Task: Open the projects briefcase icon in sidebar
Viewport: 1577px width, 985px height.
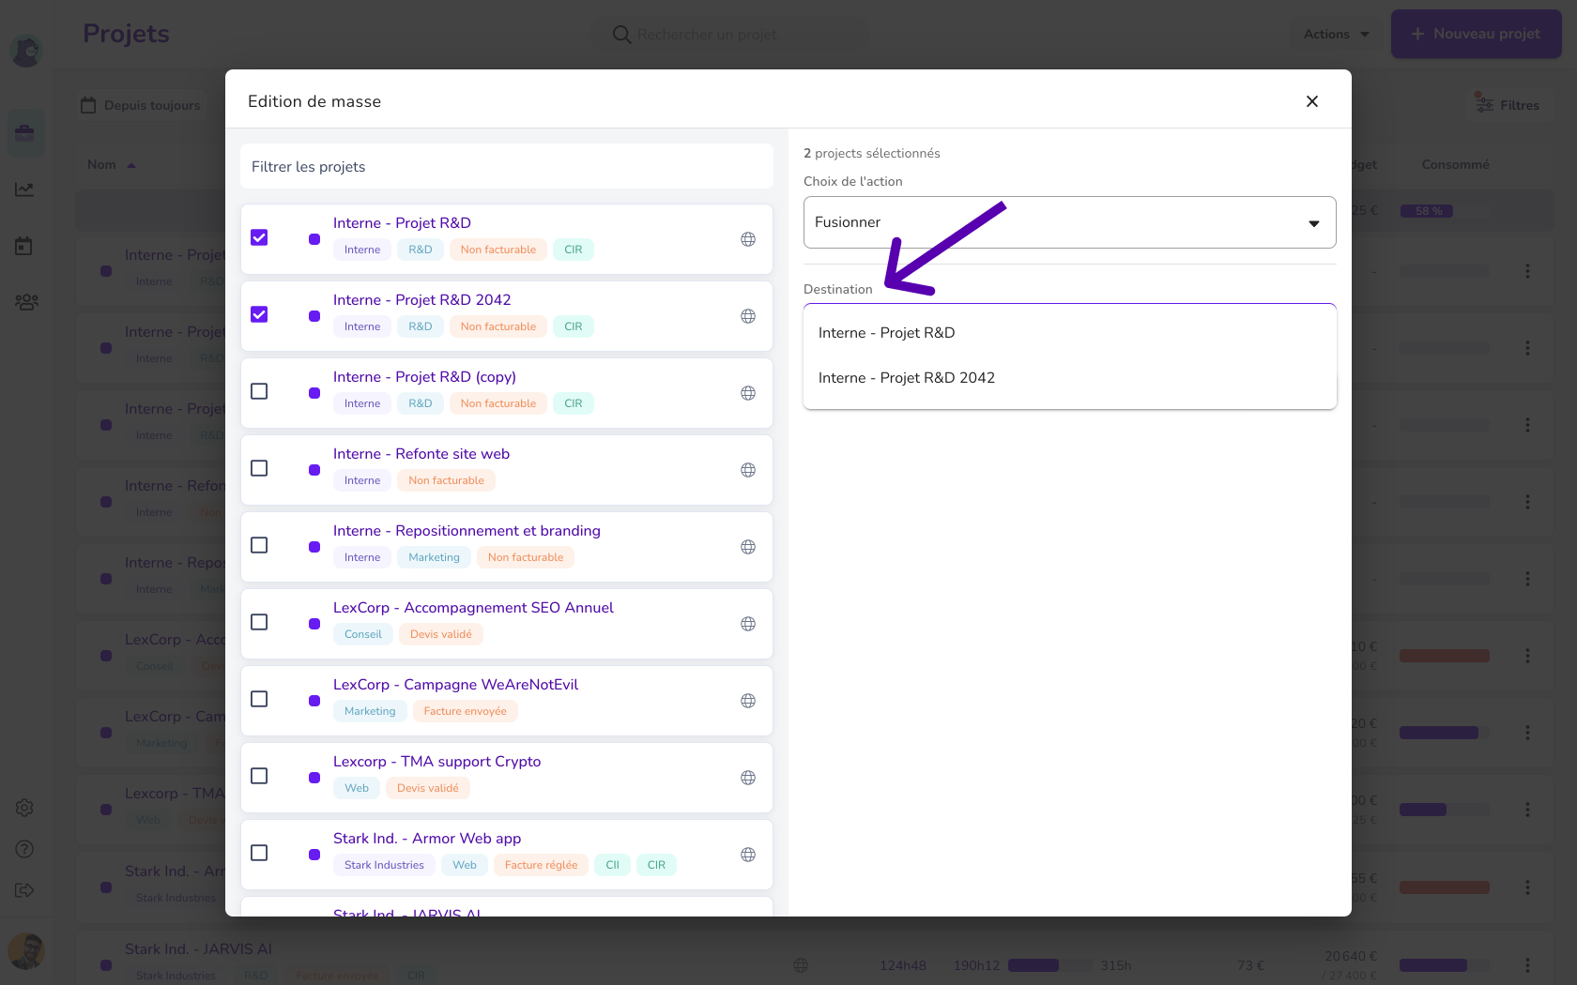Action: [x=24, y=132]
